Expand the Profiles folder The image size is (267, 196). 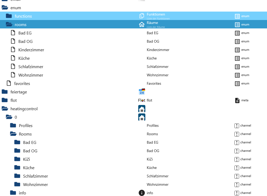pyautogui.click(x=13, y=125)
